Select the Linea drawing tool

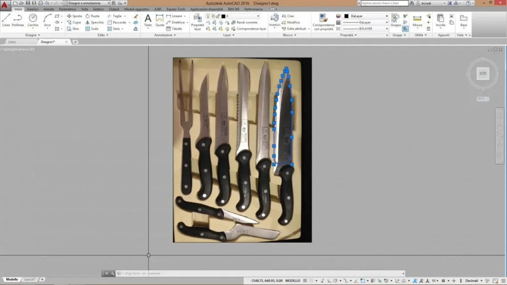(6, 20)
